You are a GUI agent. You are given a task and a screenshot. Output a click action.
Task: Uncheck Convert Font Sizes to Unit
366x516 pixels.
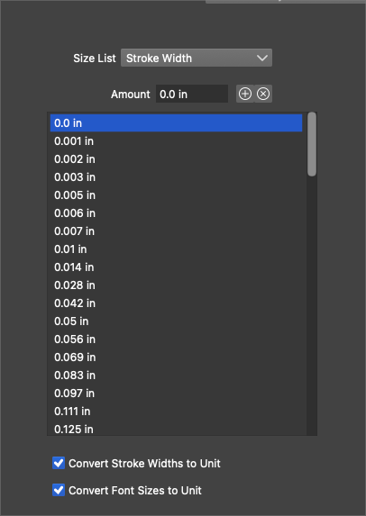click(x=59, y=490)
